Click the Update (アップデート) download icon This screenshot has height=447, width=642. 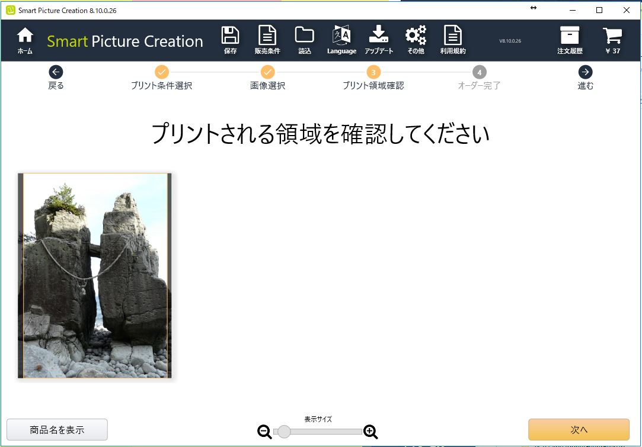click(x=379, y=37)
